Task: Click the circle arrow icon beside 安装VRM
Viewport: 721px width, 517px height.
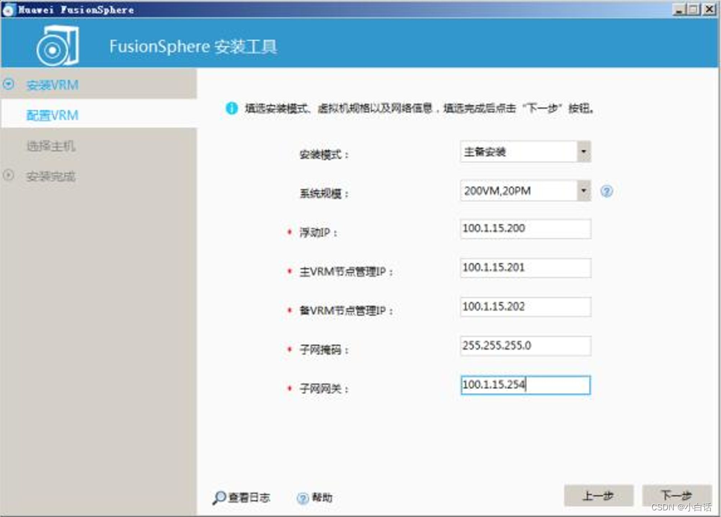Action: [x=8, y=85]
